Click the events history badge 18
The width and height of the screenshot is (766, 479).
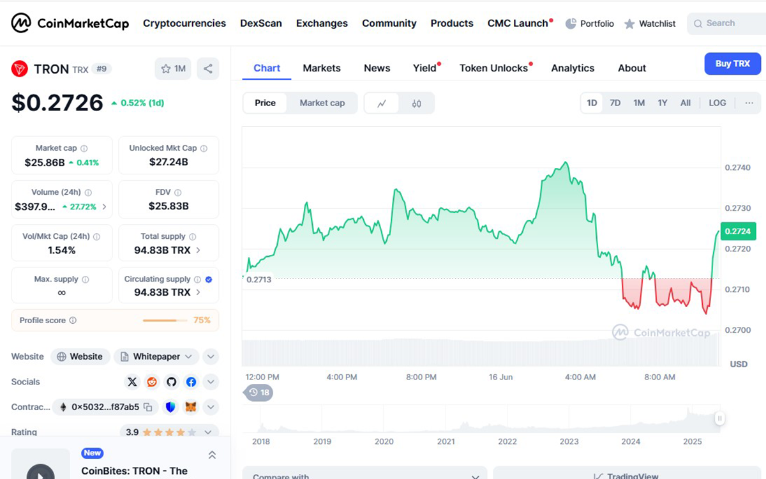click(259, 392)
